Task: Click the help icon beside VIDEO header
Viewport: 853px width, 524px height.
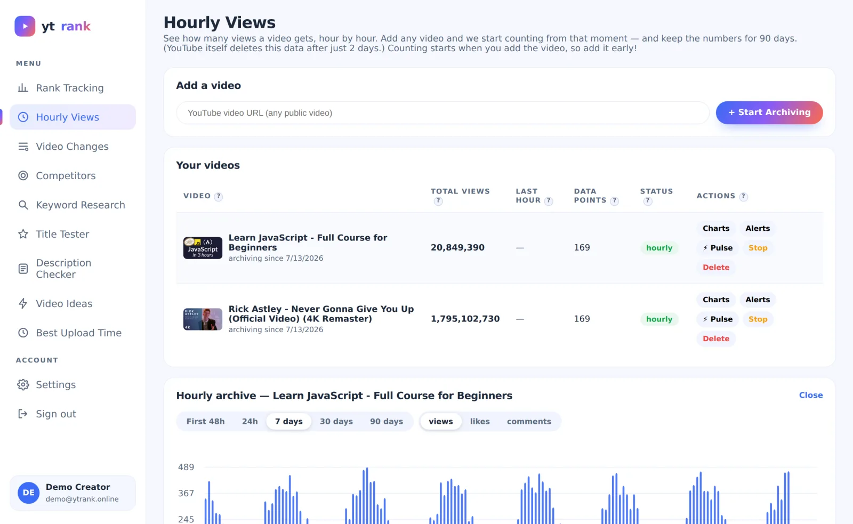Action: [218, 197]
